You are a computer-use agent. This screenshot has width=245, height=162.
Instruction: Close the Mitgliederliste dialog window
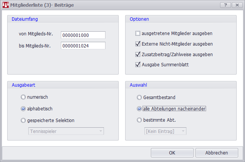[x=237, y=5]
